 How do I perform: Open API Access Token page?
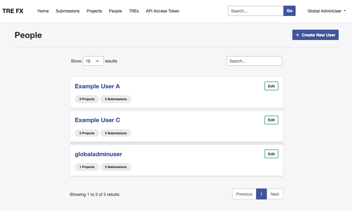coord(162,11)
